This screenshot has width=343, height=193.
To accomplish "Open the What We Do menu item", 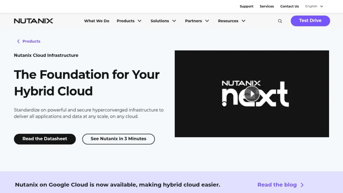I will pyautogui.click(x=97, y=21).
